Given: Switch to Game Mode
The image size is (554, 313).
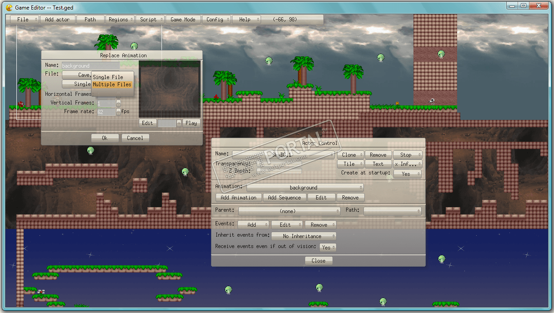Looking at the screenshot, I should (x=183, y=20).
